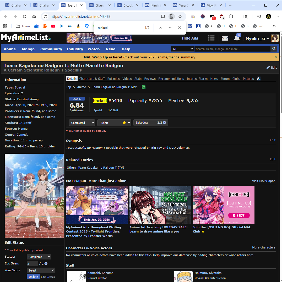Switch to the Stats tab
This screenshot has height=282, width=282.
[138, 79]
